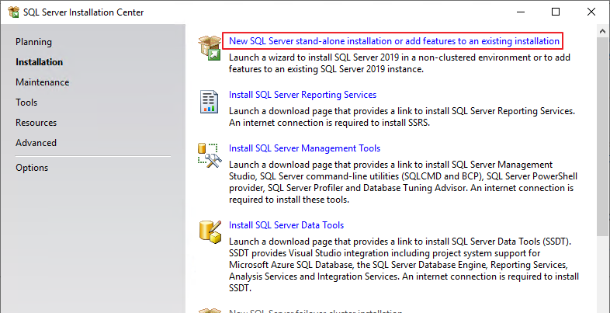The image size is (610, 313).
Task: Click the Management Studio tools description text
Action: (403, 183)
